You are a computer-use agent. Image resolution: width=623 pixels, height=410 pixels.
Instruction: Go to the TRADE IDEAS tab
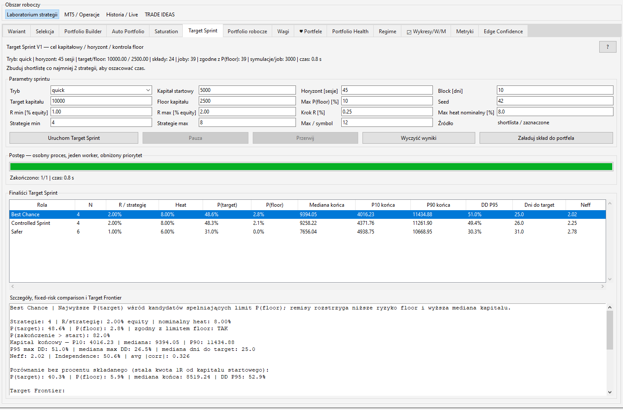[160, 15]
